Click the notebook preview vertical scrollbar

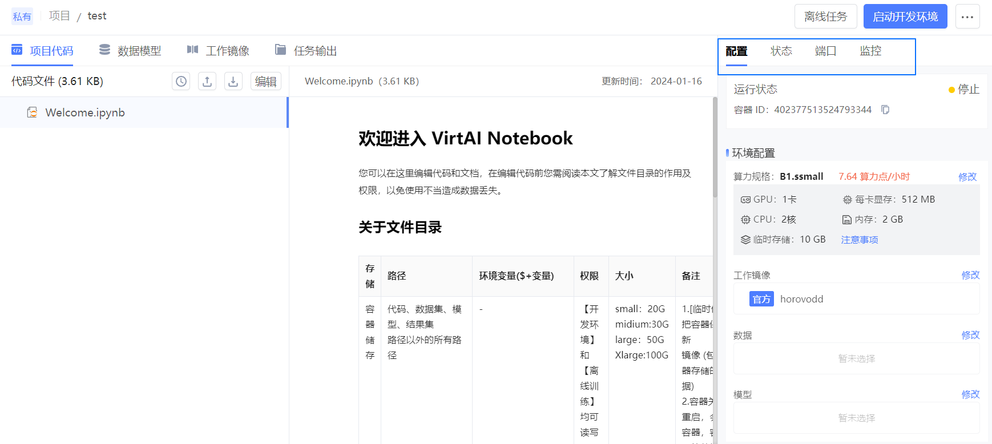pyautogui.click(x=715, y=148)
